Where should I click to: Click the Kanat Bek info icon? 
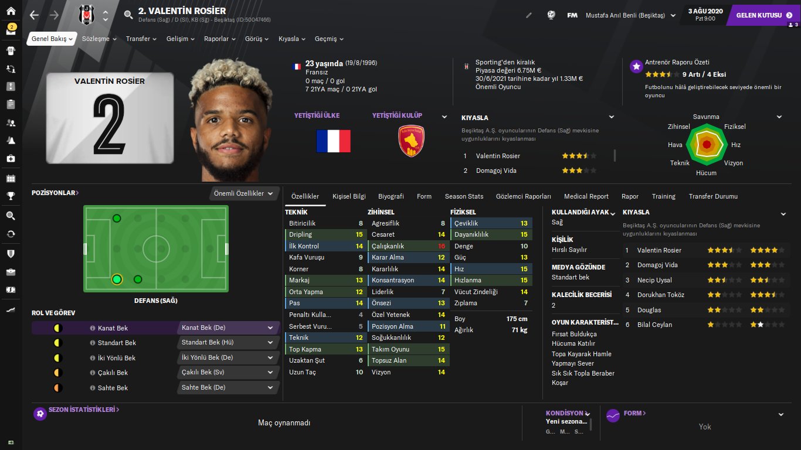click(93, 328)
